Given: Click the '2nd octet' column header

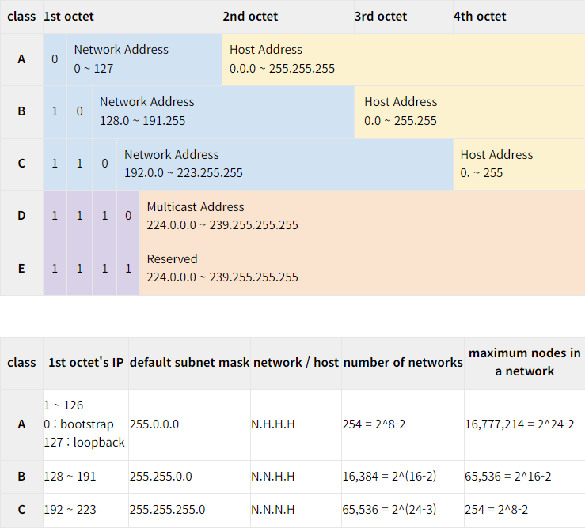Looking at the screenshot, I should pos(288,17).
